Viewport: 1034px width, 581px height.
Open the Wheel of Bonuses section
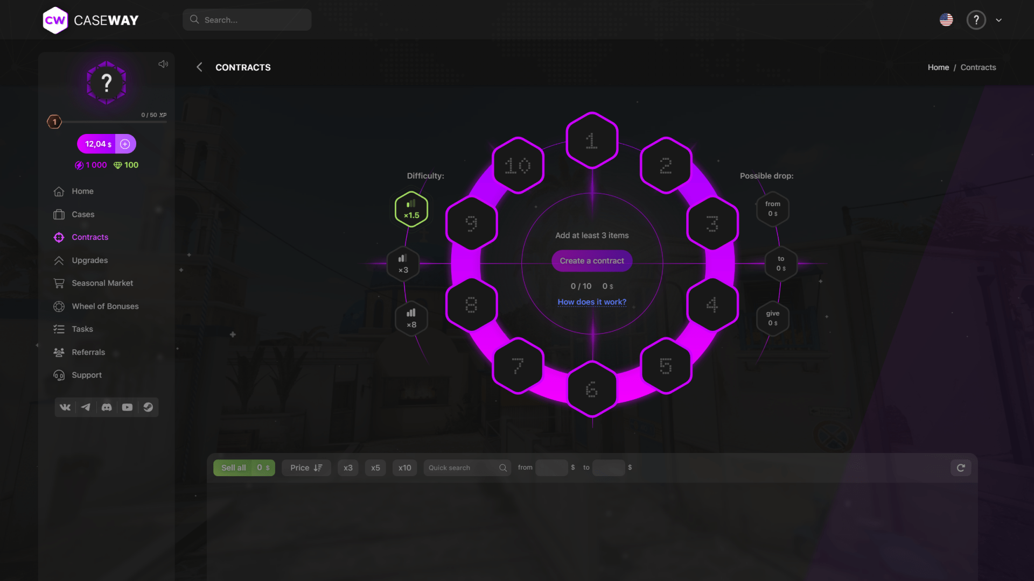pos(59,306)
